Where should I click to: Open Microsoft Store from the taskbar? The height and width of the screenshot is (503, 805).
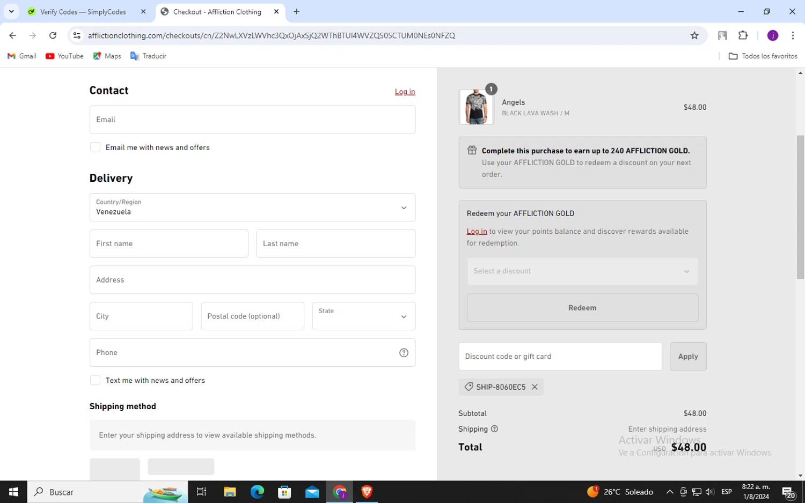point(284,492)
